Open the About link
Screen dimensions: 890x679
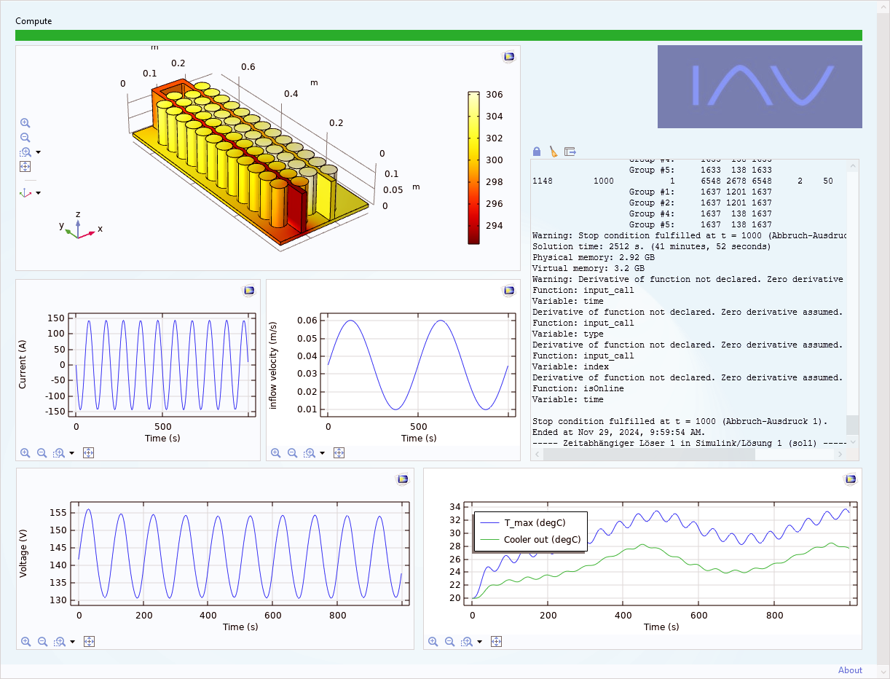[x=850, y=670]
